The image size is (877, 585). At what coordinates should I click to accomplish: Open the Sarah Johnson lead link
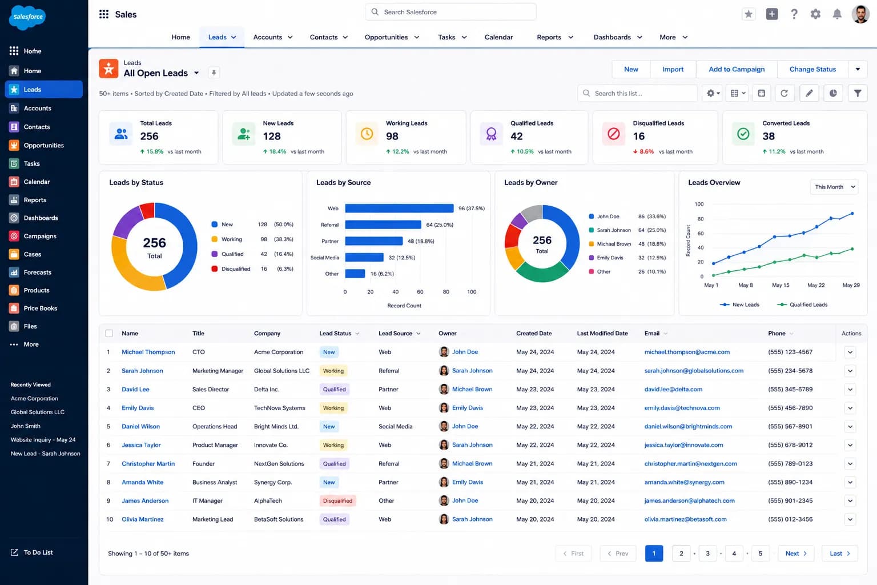pos(142,371)
